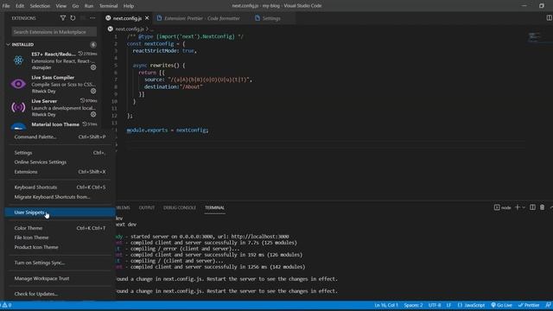This screenshot has height=311, width=553.
Task: Click the Material Icon Theme extension icon
Action: (18, 126)
